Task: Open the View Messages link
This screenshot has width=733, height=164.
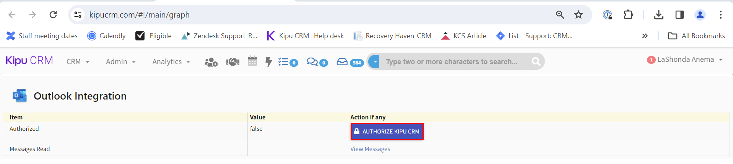Action: [x=370, y=149]
